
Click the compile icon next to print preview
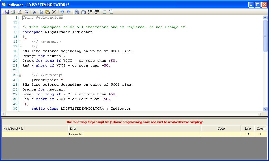(x=26, y=12)
